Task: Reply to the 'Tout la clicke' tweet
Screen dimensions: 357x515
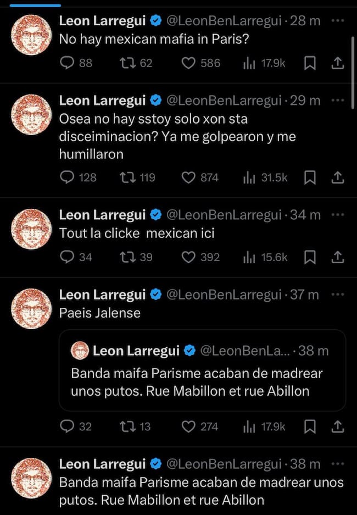Action: pos(67,257)
